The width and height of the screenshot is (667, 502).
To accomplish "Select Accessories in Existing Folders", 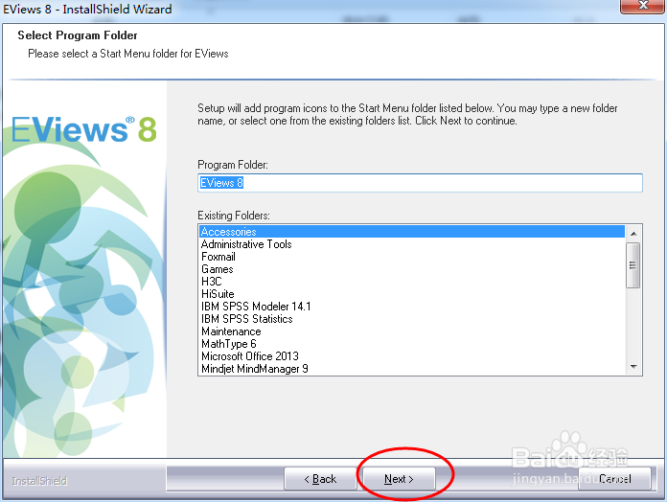I will click(412, 232).
